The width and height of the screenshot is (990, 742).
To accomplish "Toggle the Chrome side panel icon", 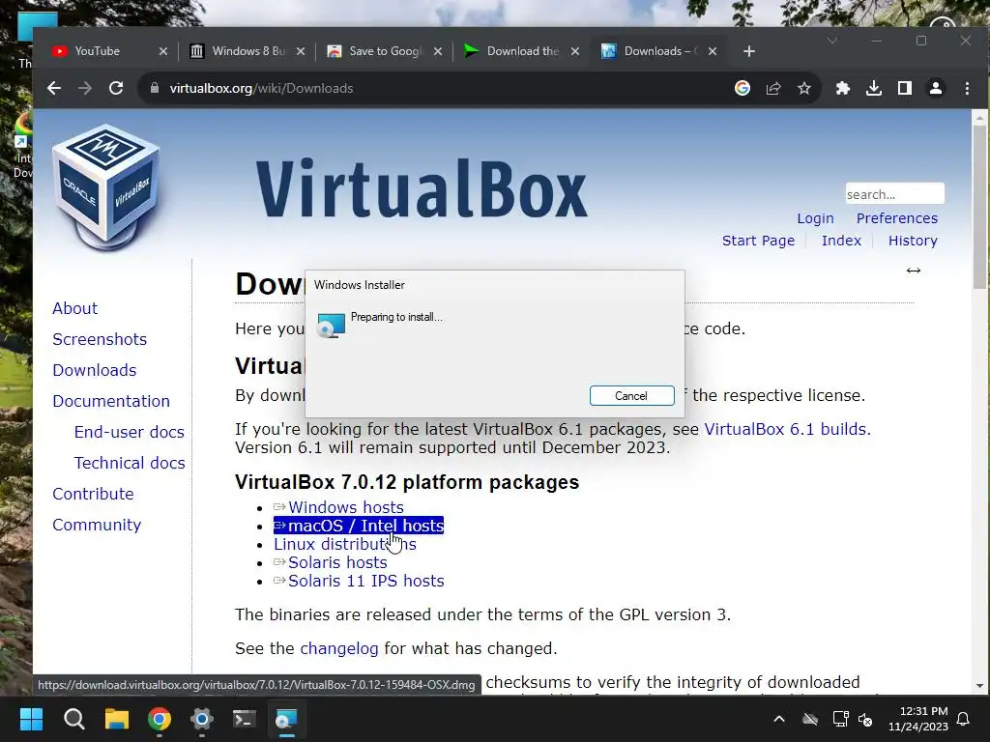I will coord(905,88).
